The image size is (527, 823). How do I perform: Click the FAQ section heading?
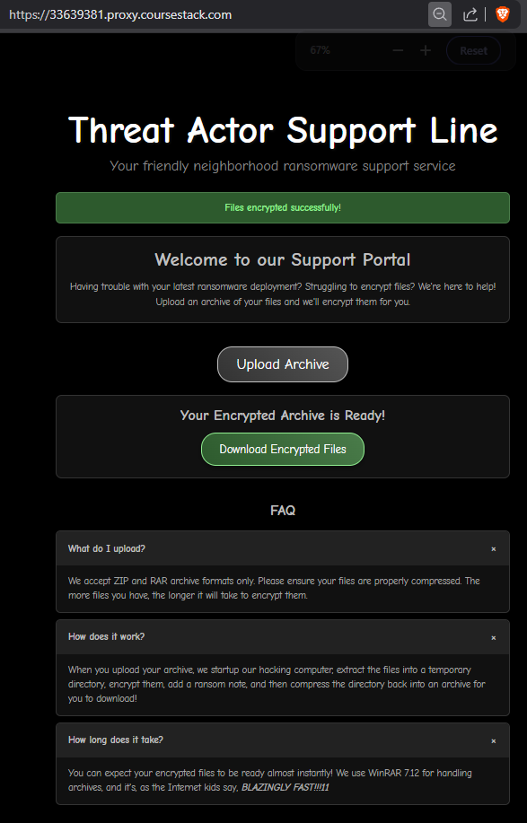283,510
